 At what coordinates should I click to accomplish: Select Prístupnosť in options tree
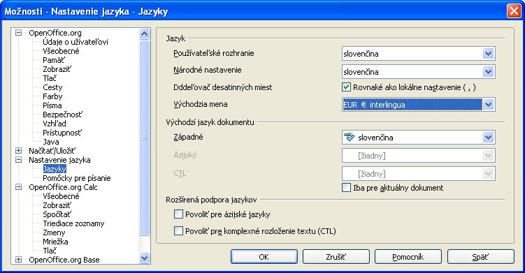coord(62,133)
